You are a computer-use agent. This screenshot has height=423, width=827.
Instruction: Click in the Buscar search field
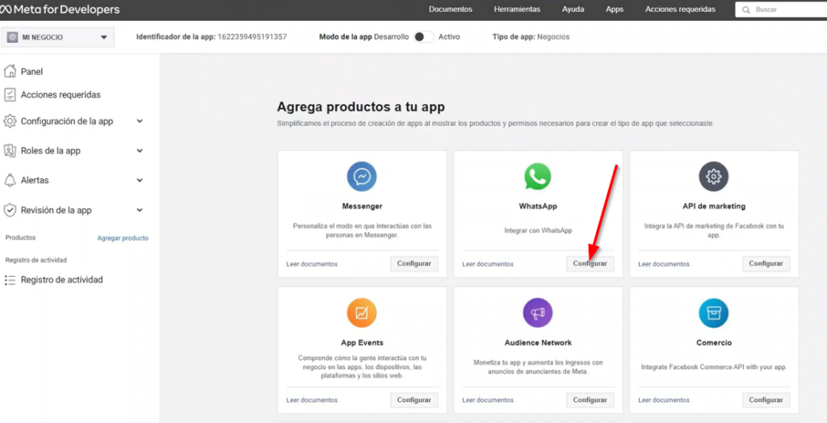(x=781, y=10)
